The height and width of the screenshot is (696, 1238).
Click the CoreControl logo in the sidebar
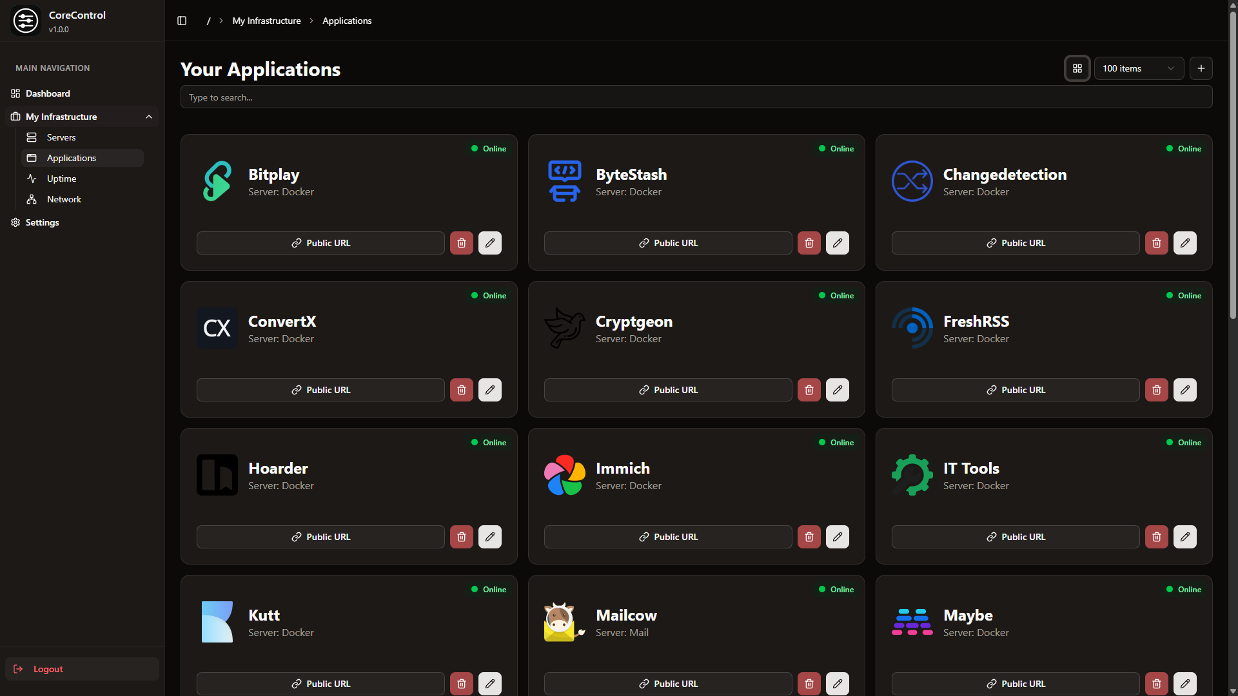point(26,20)
